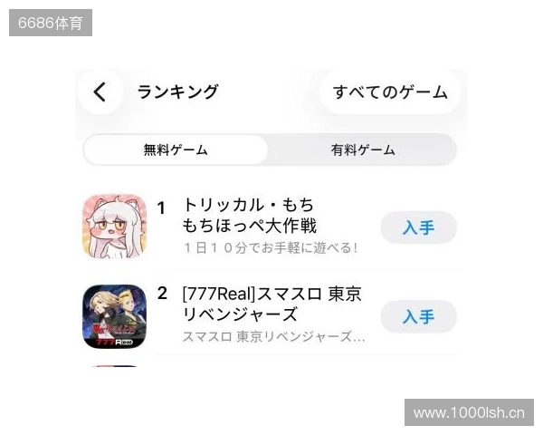543x435 pixels.
Task: Tap 入手 for トリッカル・もちもちほっぺ大作戦
Action: click(419, 227)
